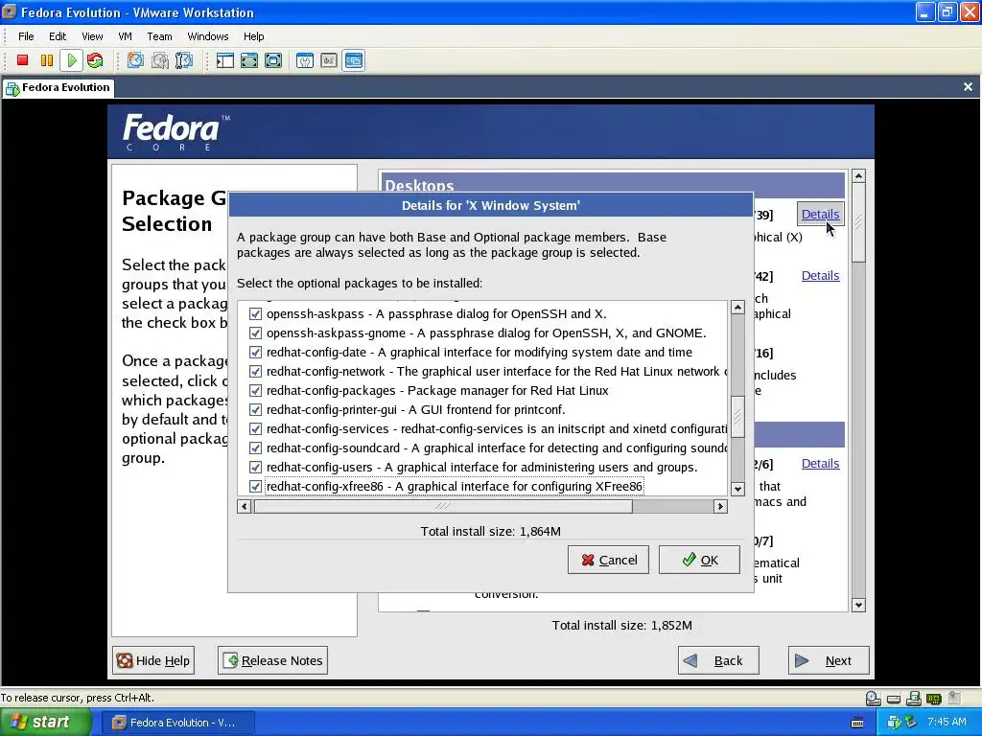Click the Reset virtual machine toolbar icon

[x=95, y=60]
